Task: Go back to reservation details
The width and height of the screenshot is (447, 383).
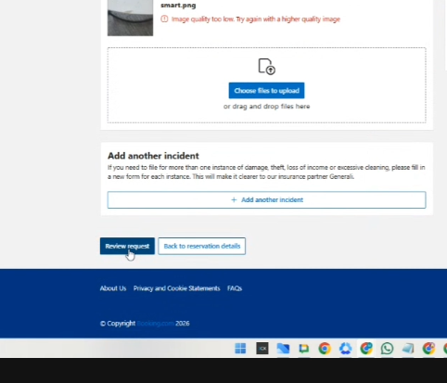Action: [x=202, y=246]
